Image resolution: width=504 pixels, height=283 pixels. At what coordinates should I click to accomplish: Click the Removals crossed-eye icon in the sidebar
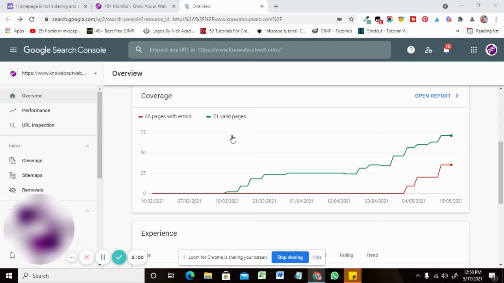click(x=13, y=190)
